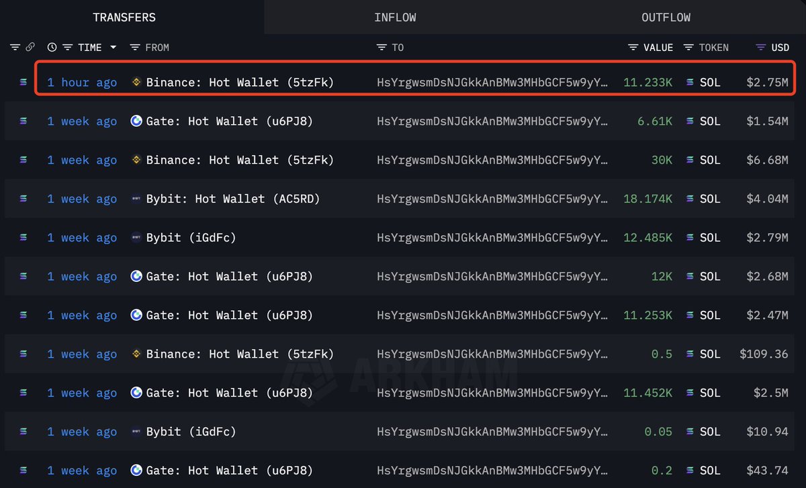Open the HsYrgwsm recipient address in the $6.68M row
Image resolution: width=806 pixels, height=488 pixels.
click(493, 160)
